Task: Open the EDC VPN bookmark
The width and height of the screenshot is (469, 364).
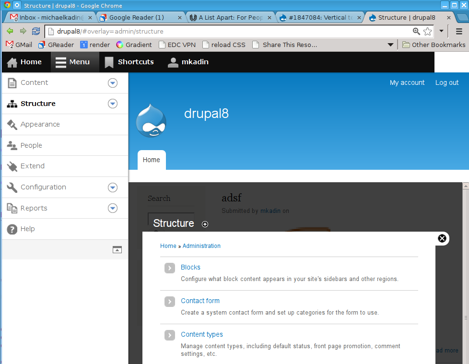Action: 177,45
